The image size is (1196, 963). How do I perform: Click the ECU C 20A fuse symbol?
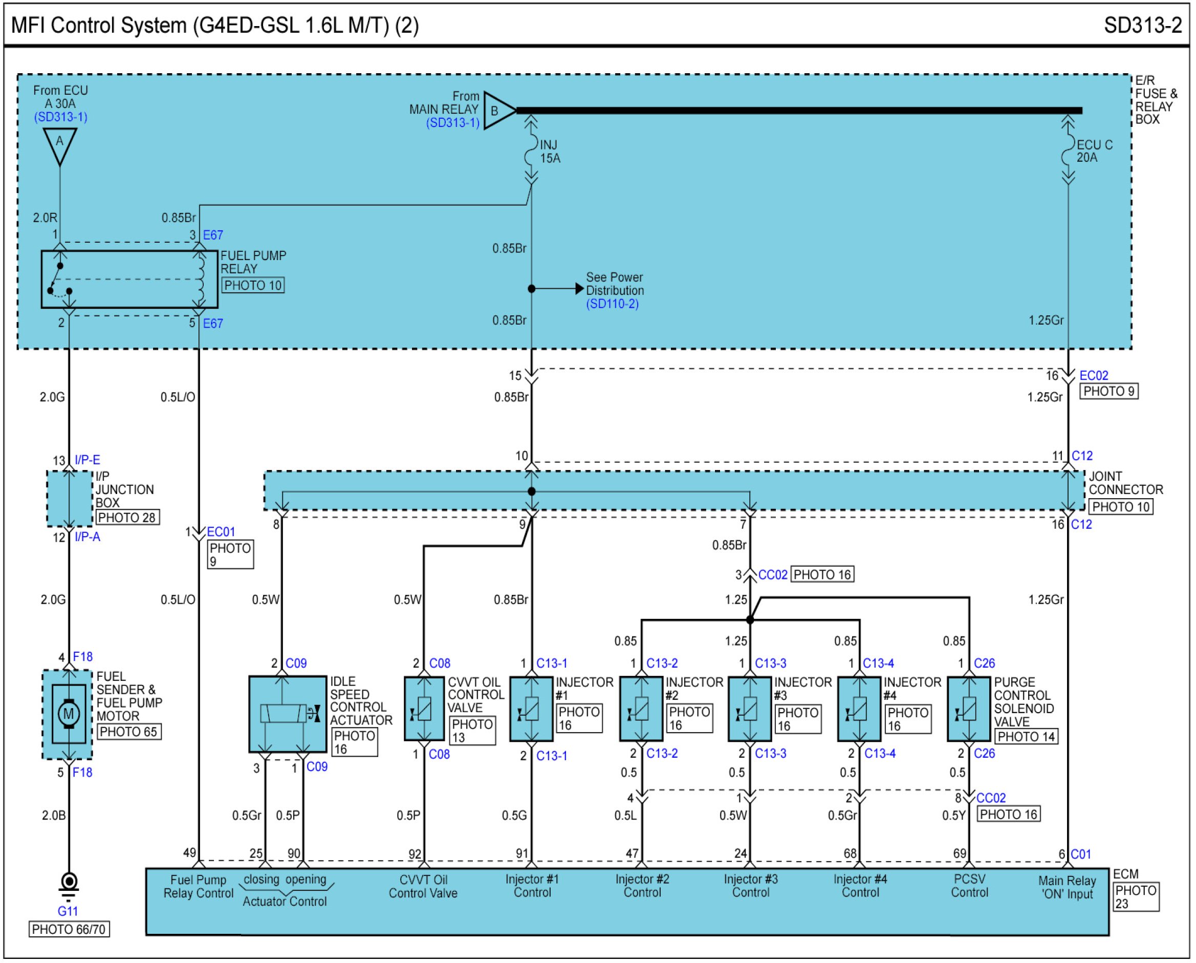click(x=1068, y=151)
